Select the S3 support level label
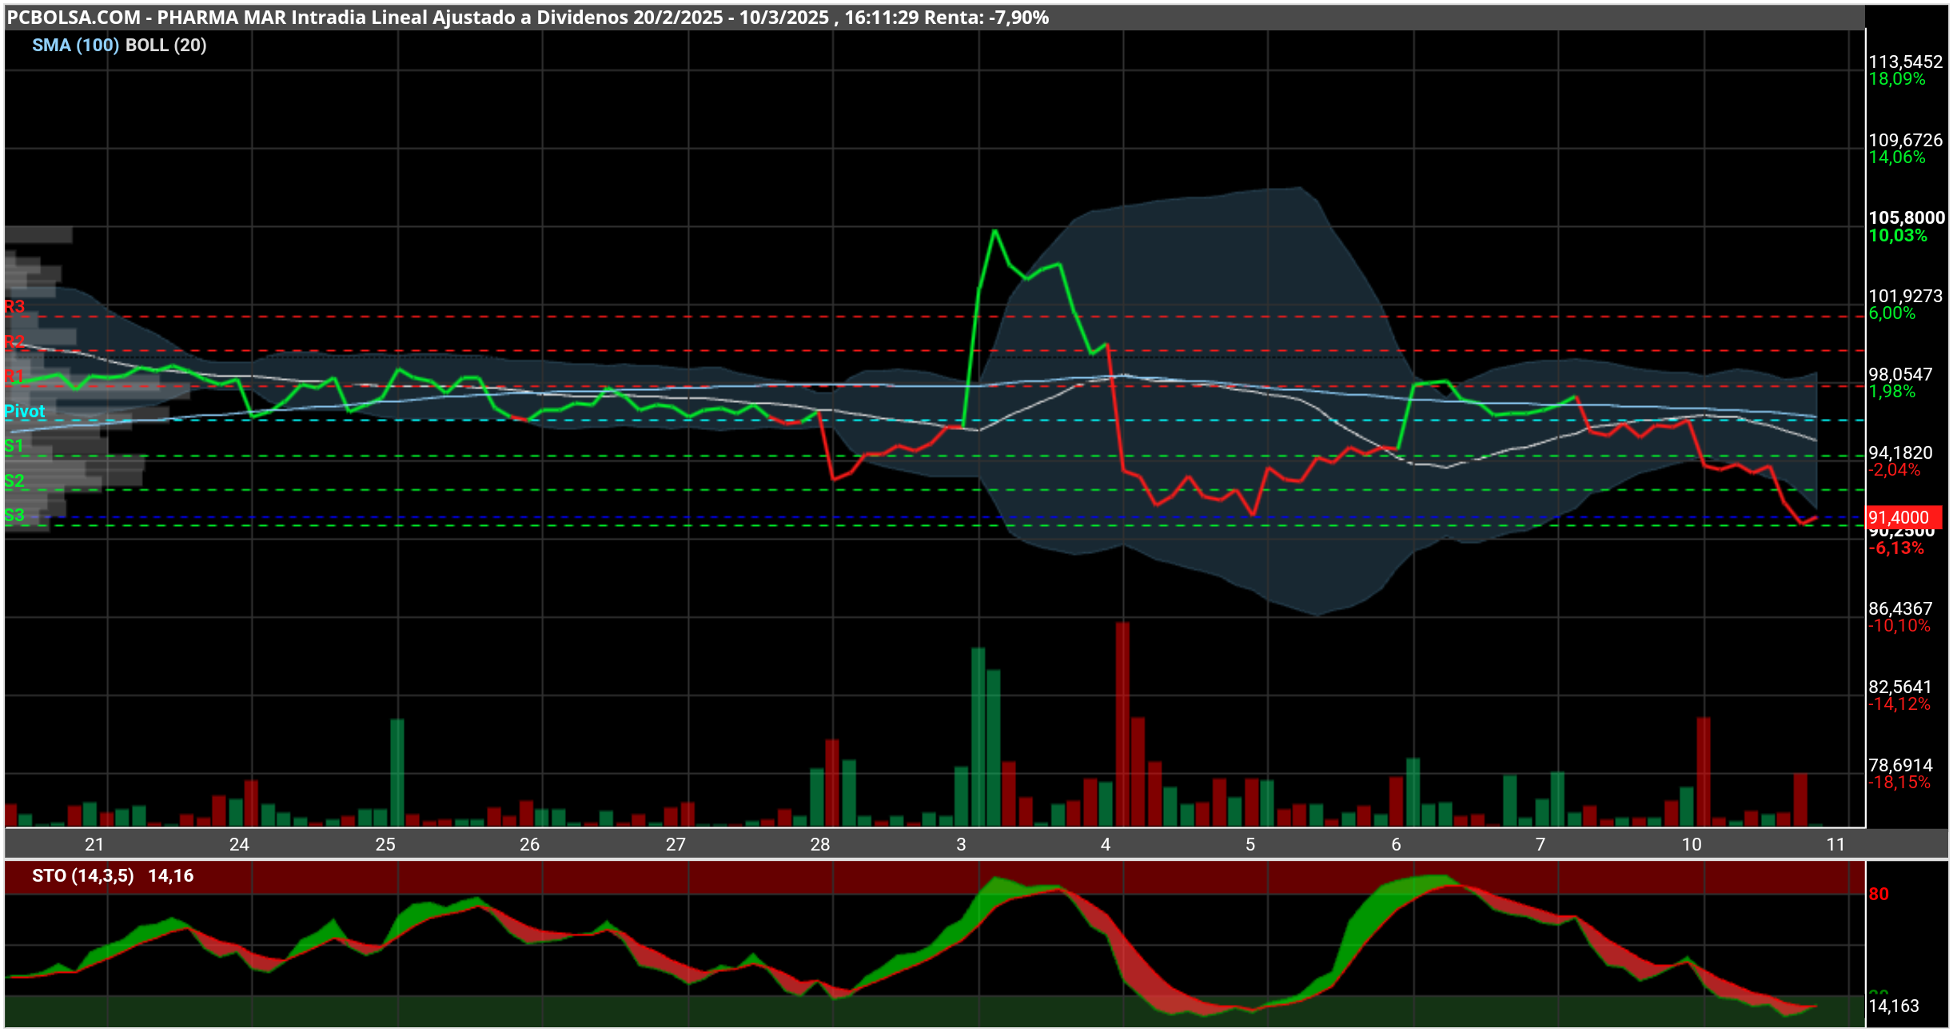Viewport: 1953px width, 1032px height. 14,516
